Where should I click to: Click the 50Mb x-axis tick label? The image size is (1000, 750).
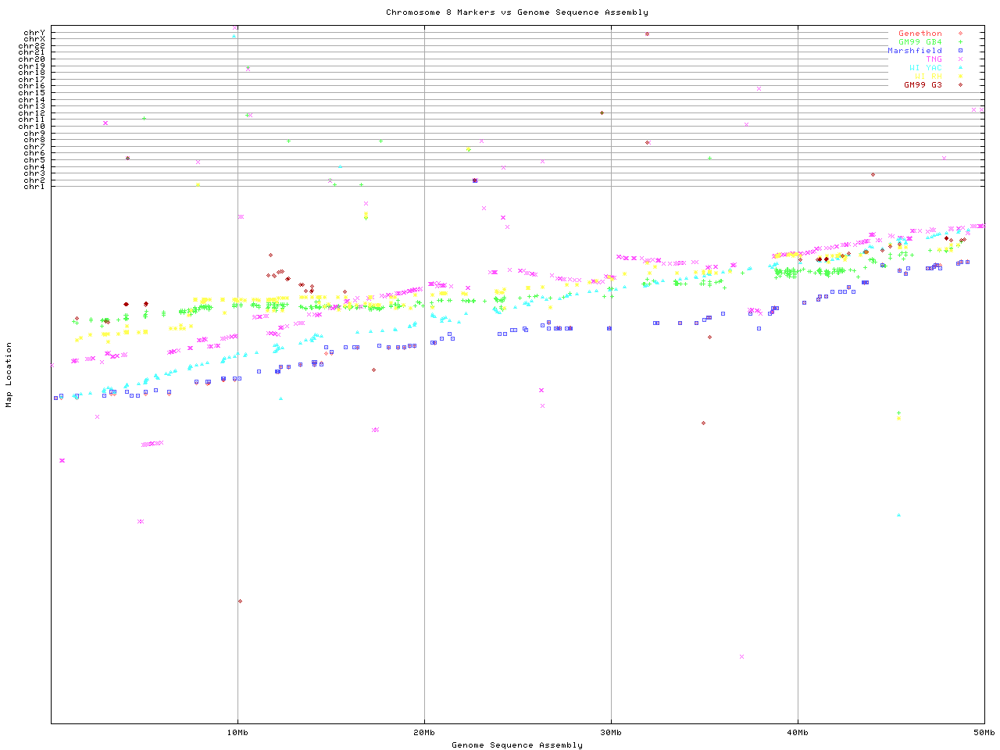(x=984, y=733)
